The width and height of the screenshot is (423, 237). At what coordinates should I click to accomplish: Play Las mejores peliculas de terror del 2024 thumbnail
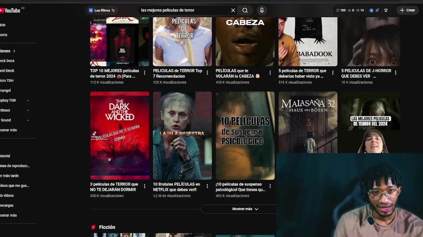click(371, 122)
